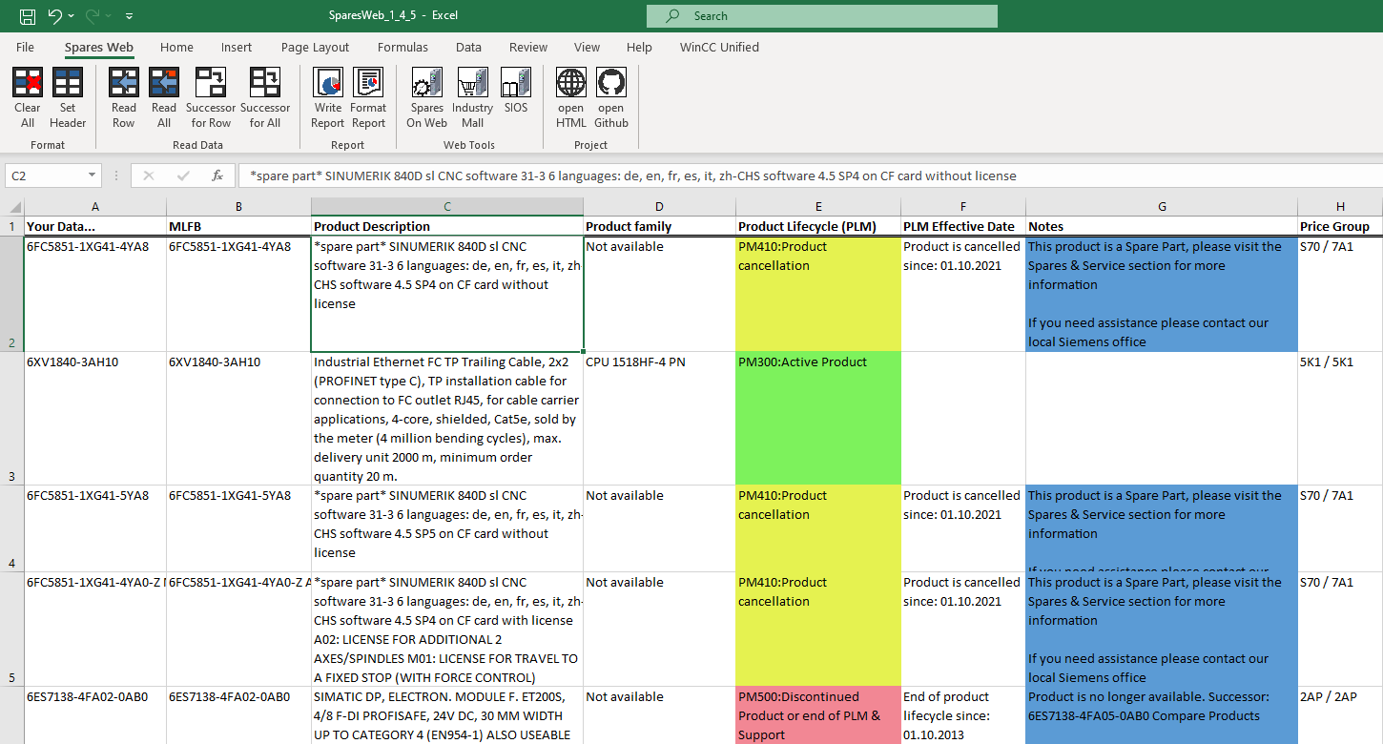Open Industry Mall web tool
Viewport: 1383px width, 744px height.
[x=473, y=98]
